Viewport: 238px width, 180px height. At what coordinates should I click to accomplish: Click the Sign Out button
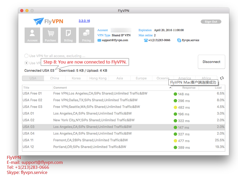(x=211, y=21)
